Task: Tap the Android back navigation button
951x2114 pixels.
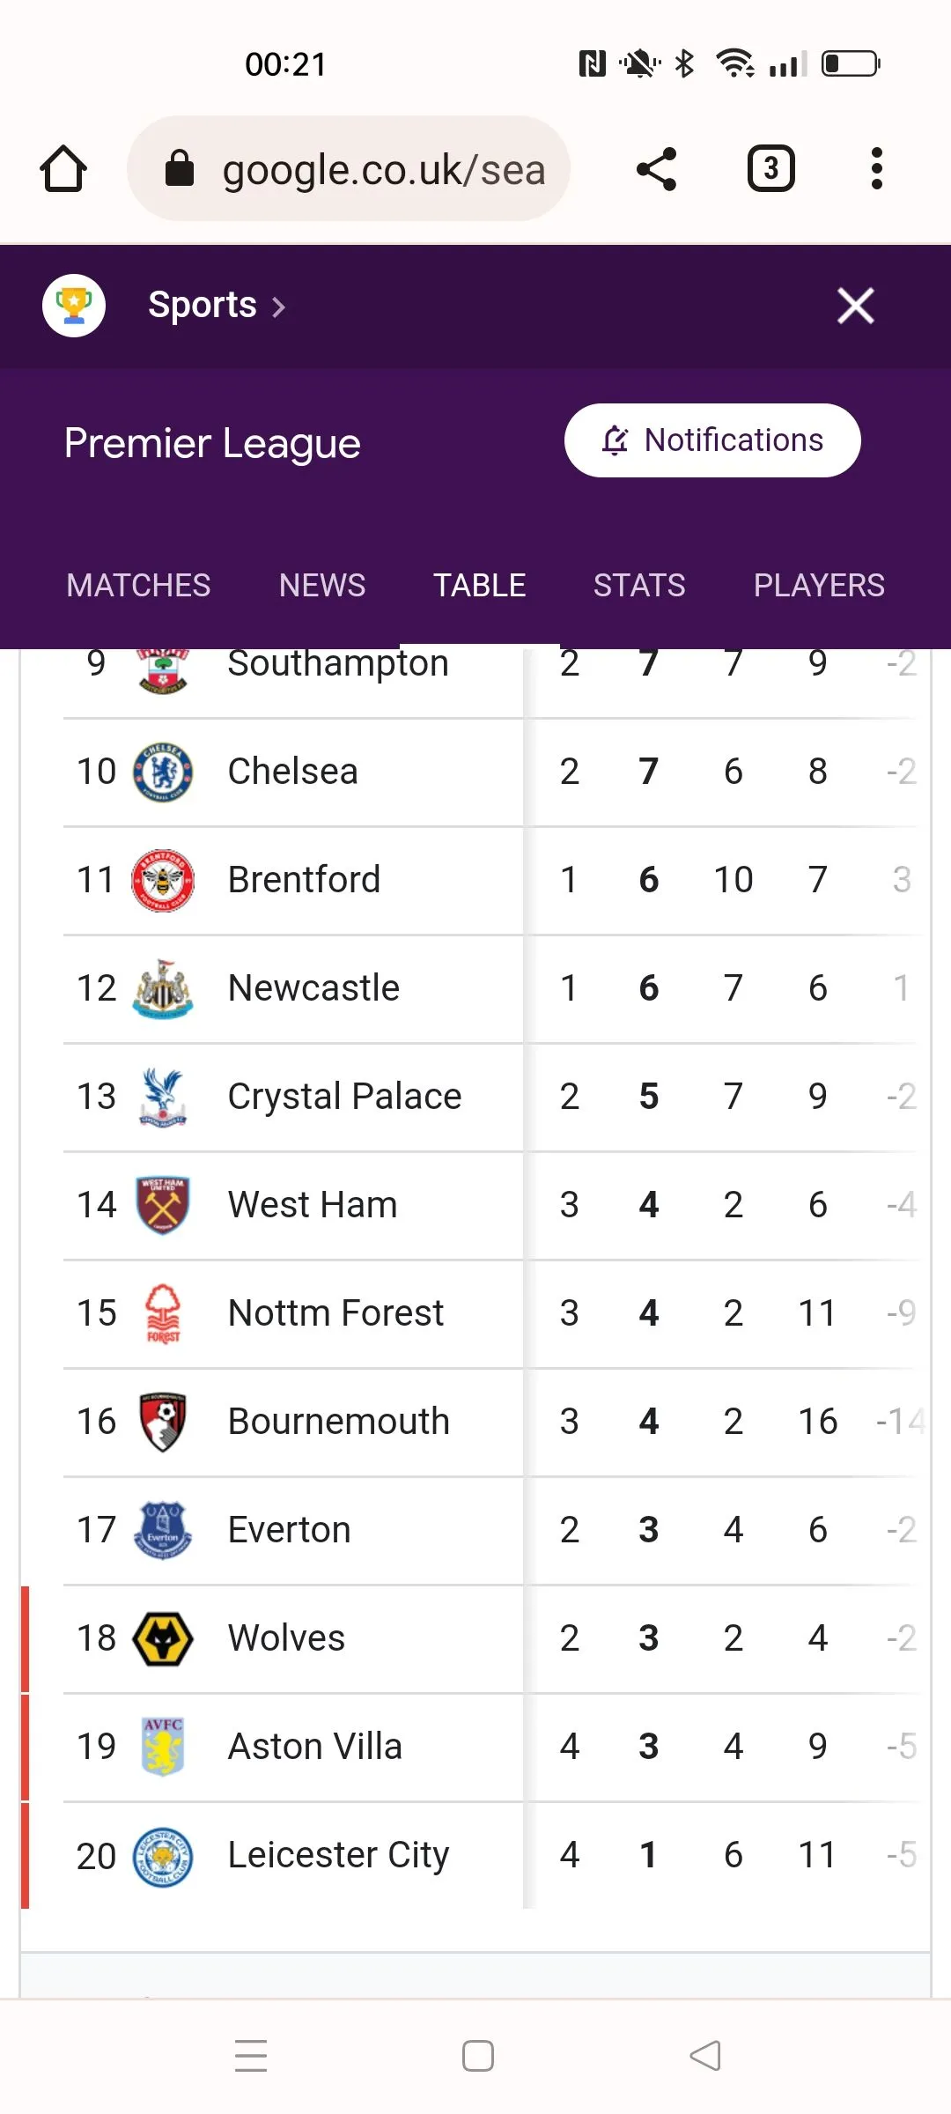Action: coord(704,2056)
